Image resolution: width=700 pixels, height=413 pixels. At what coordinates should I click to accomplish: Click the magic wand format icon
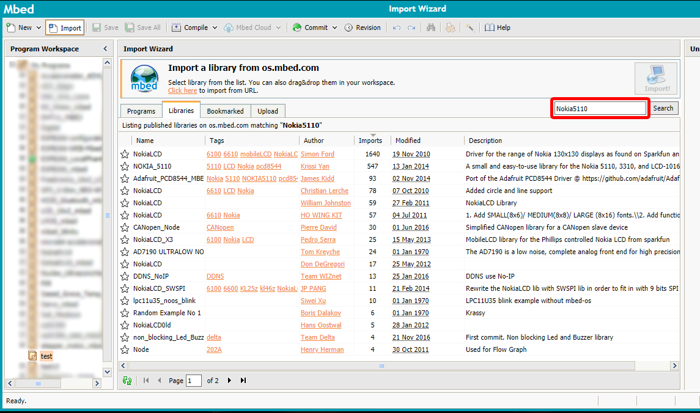click(x=470, y=27)
